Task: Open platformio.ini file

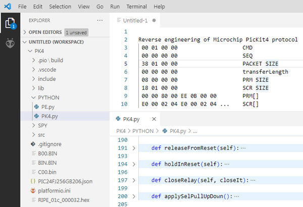Action: [54, 191]
